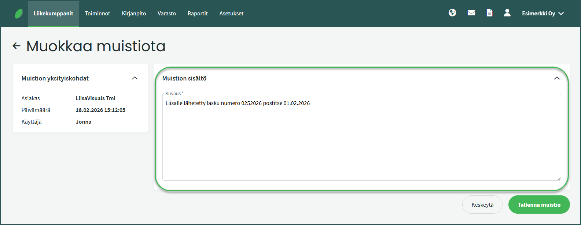
Task: Click the document icon in header
Action: 489,13
